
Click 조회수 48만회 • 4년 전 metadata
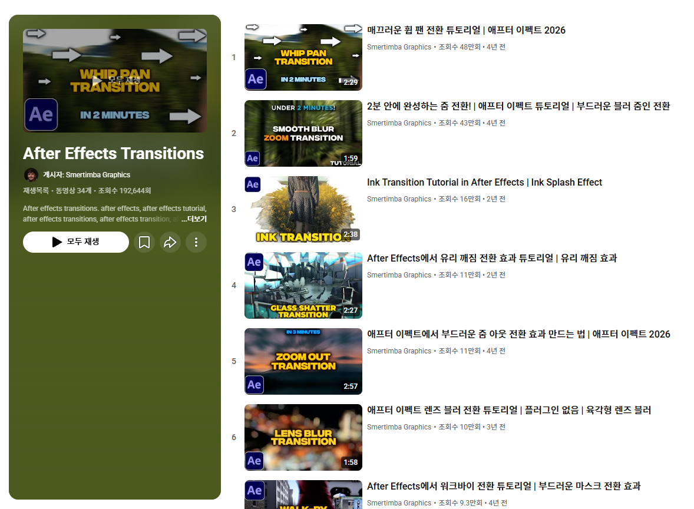[472, 47]
